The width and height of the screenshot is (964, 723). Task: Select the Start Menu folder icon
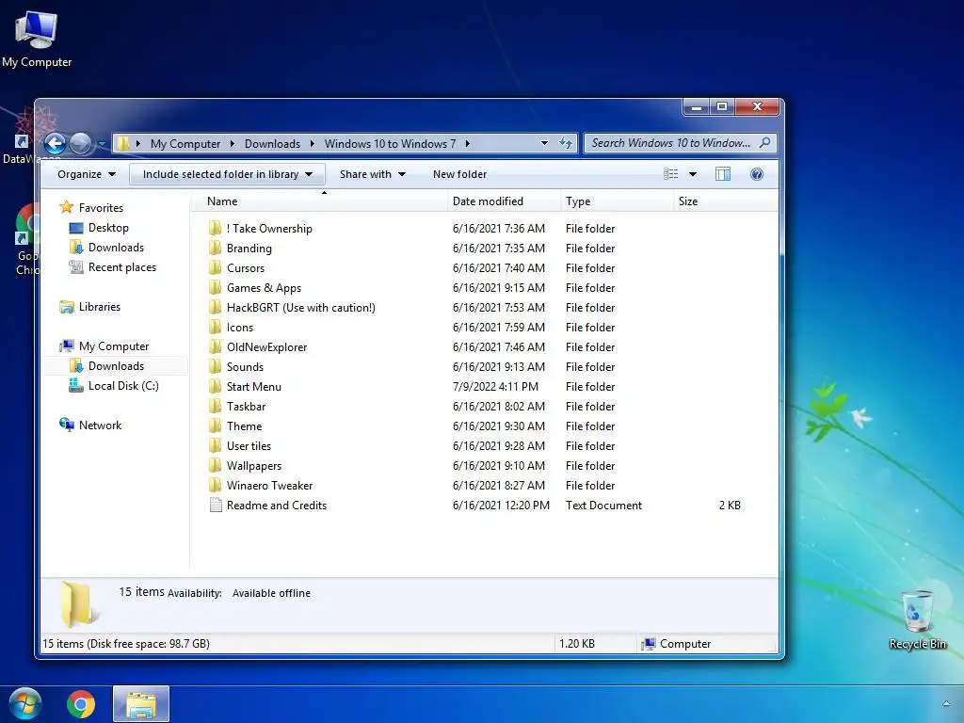pos(215,386)
